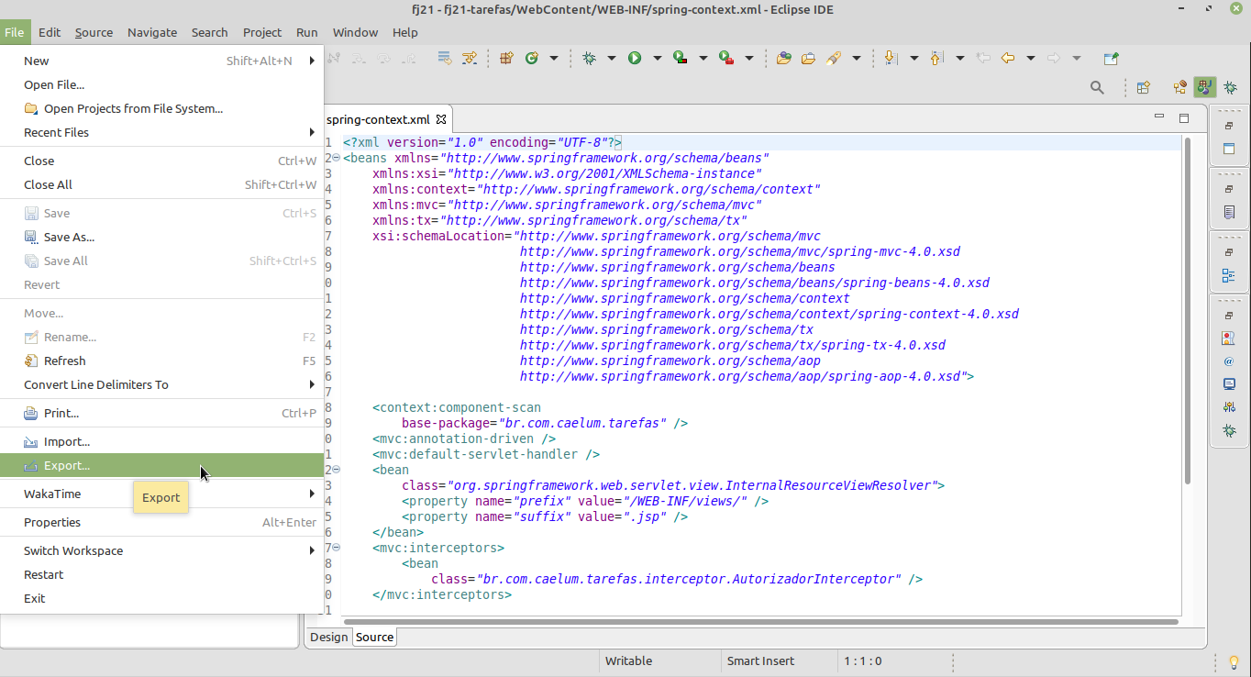
Task: Click the Back navigation yellow arrow
Action: pos(1008,58)
